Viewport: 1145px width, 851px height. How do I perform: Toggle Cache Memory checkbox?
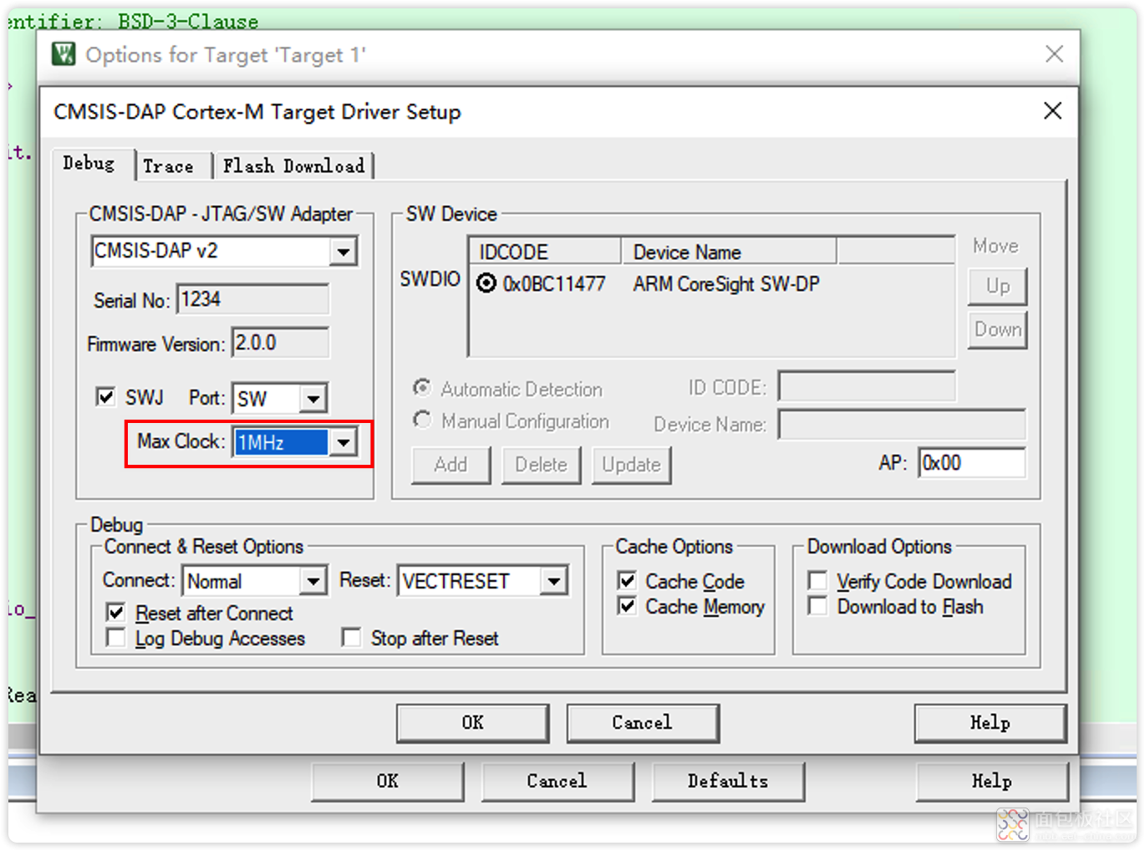pos(627,606)
